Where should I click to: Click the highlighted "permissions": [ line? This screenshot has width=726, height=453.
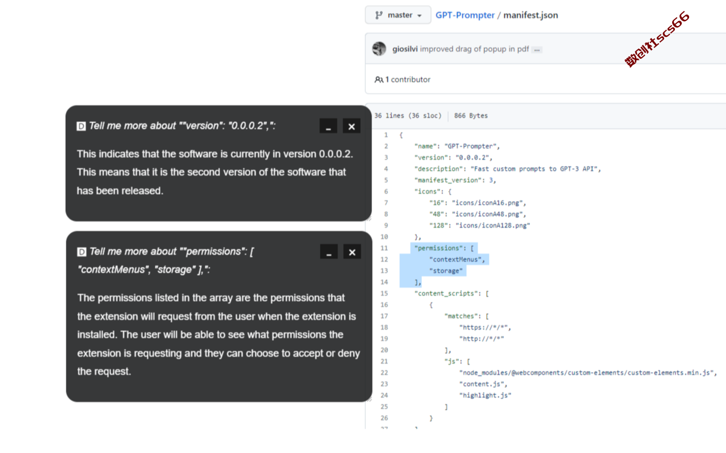click(x=444, y=248)
